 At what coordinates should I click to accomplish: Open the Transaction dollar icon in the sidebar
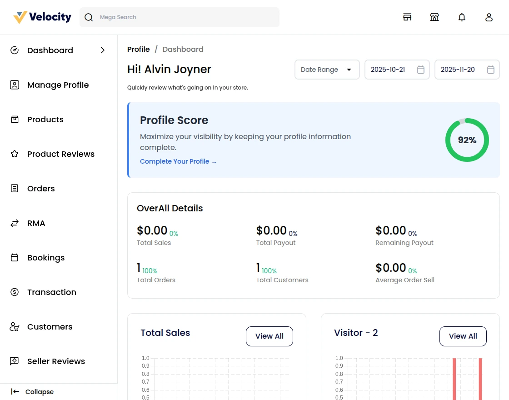click(15, 292)
